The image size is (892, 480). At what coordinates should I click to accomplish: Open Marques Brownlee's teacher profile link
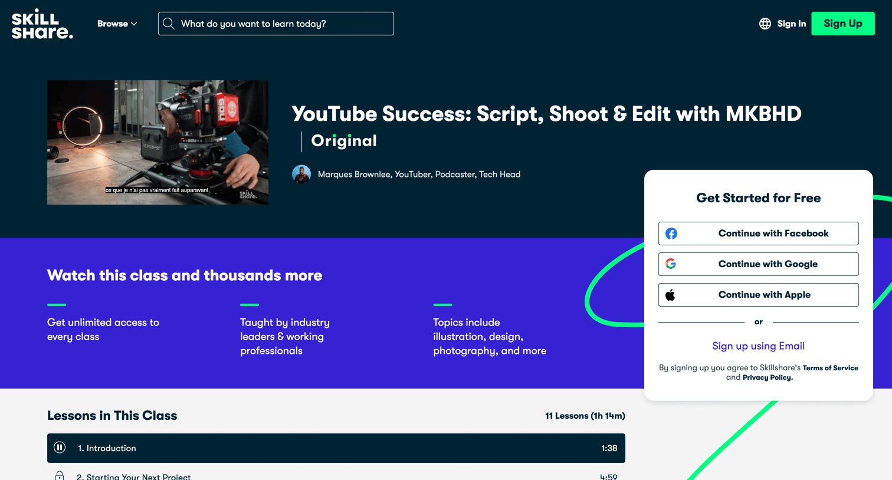coord(419,175)
